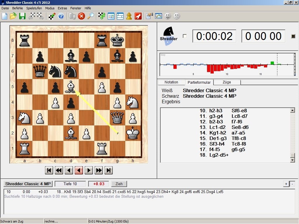Click move list scrollbar up arrow
The image size is (299, 224).
point(293,110)
